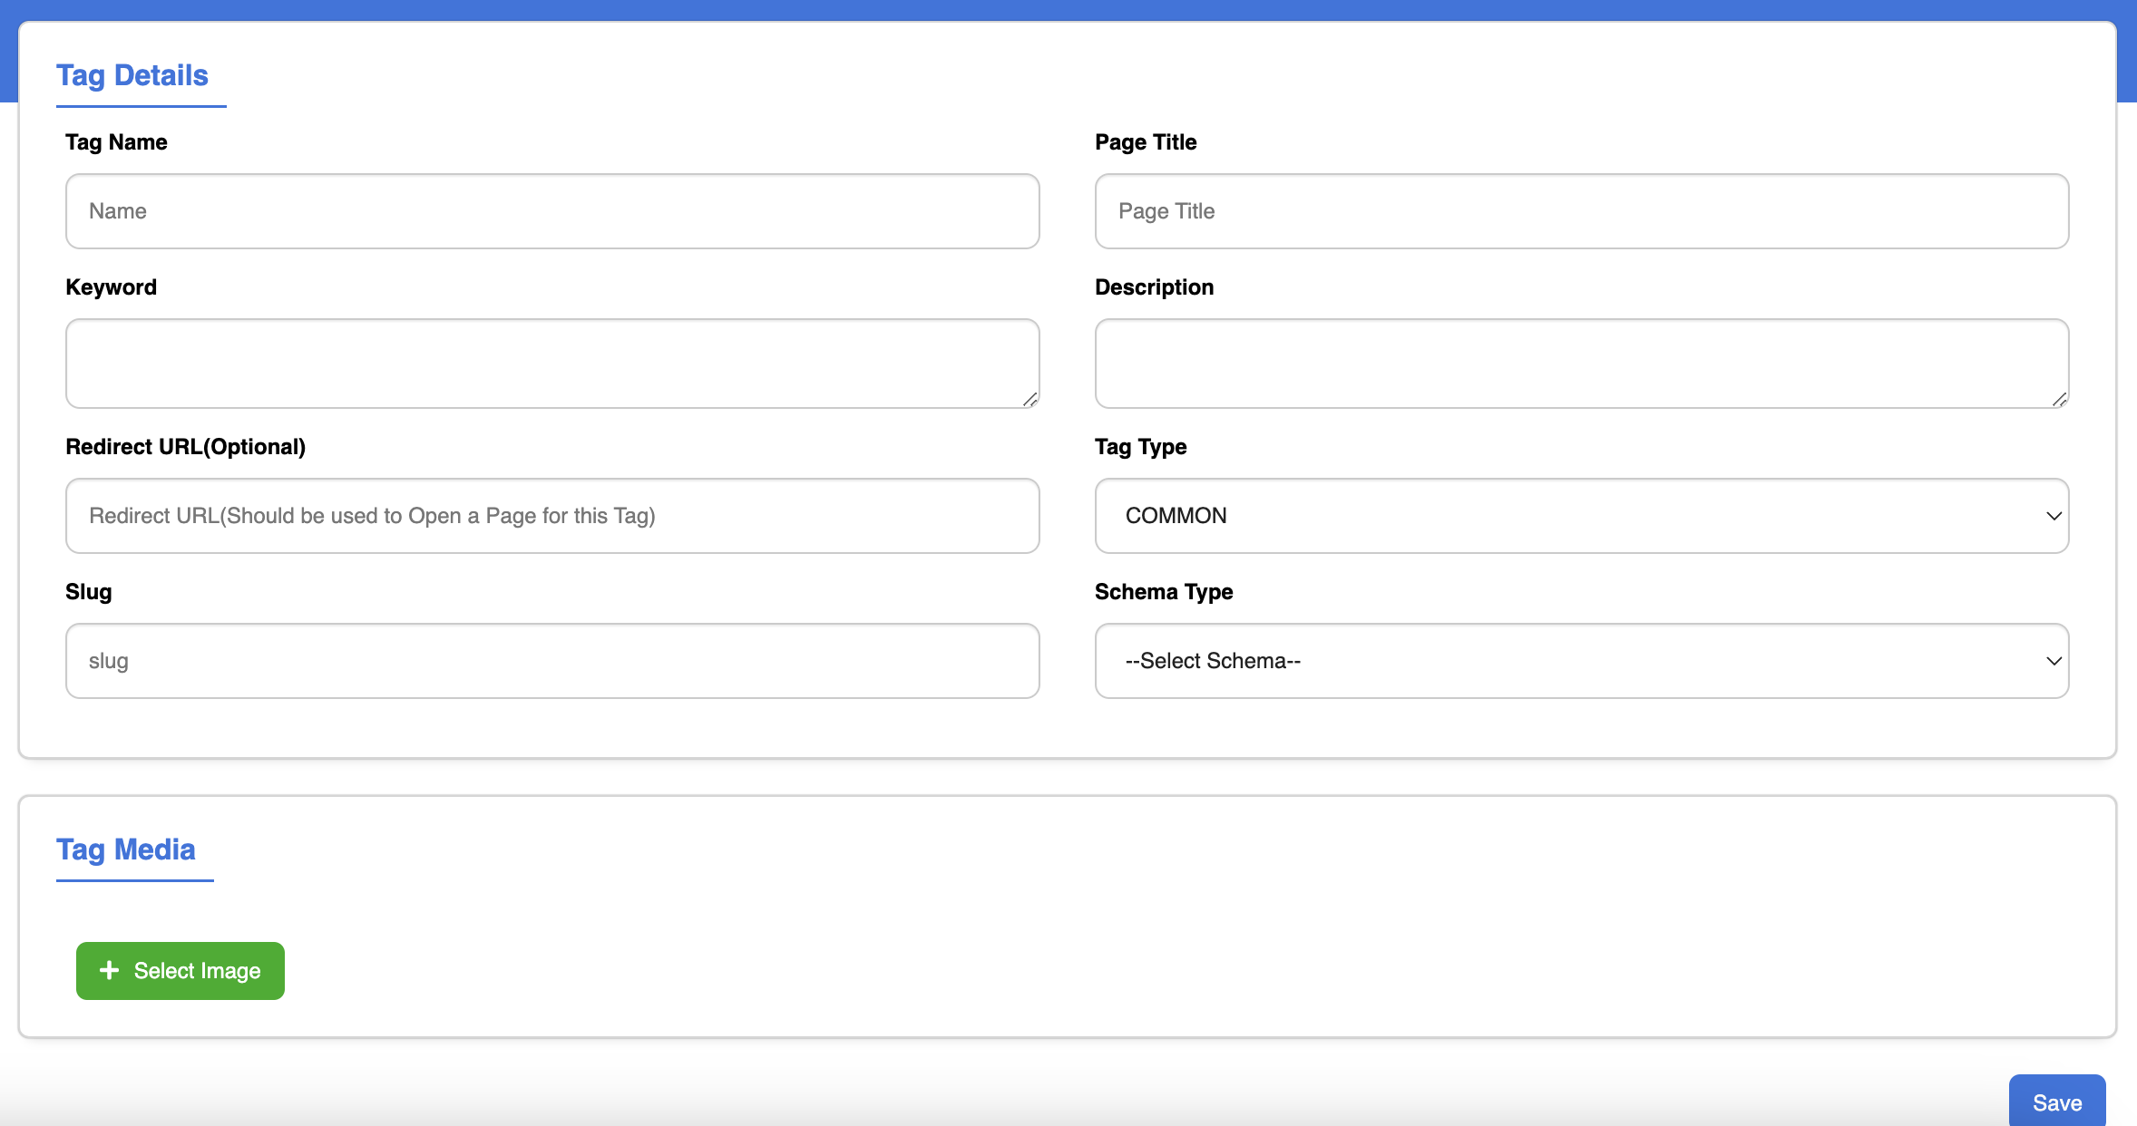Focus the Tag Name input field
The width and height of the screenshot is (2137, 1126).
pos(551,211)
